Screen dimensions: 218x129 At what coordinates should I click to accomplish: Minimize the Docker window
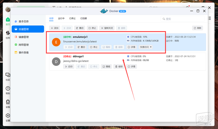click(191, 11)
